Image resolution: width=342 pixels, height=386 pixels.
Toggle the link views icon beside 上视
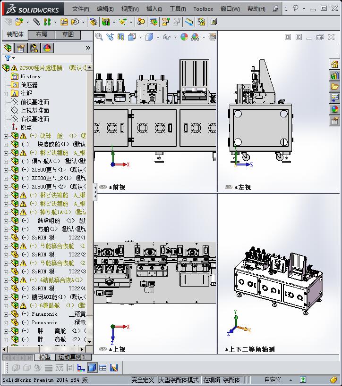click(x=103, y=349)
